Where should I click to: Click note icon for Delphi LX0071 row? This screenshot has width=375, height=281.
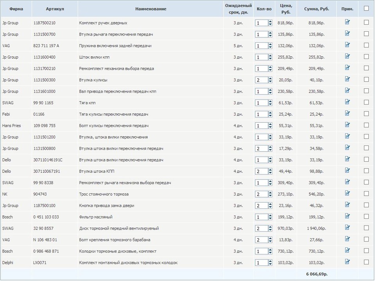(x=347, y=262)
